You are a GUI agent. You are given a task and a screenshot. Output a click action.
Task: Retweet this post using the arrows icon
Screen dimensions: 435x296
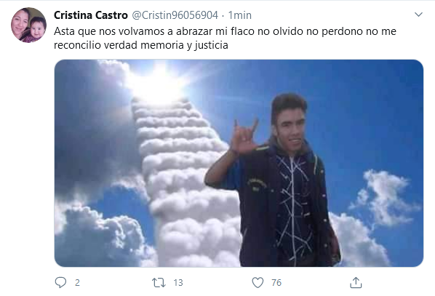(x=159, y=283)
